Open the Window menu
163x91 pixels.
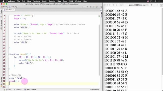point(78,1)
